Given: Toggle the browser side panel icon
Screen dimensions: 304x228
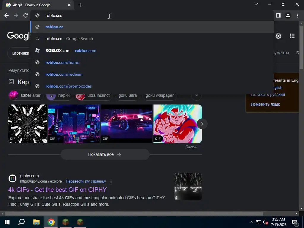Looking at the screenshot, I should click(x=278, y=15).
